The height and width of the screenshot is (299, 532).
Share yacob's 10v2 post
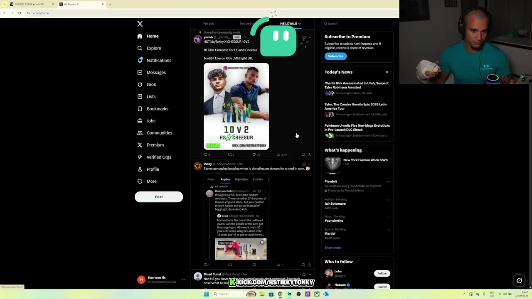click(309, 154)
